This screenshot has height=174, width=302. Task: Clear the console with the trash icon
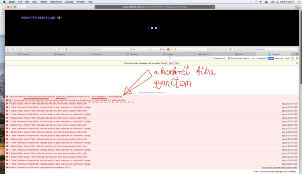(297, 58)
